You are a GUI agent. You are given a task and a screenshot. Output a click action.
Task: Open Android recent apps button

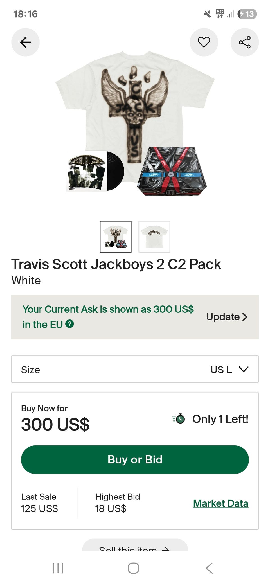pyautogui.click(x=58, y=568)
